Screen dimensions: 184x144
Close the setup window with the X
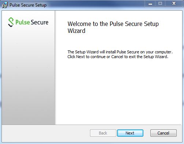174,4
